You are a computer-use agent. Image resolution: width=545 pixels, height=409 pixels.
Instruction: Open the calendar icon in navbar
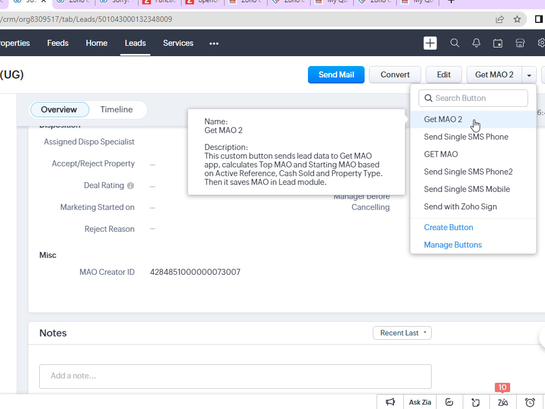tap(498, 43)
